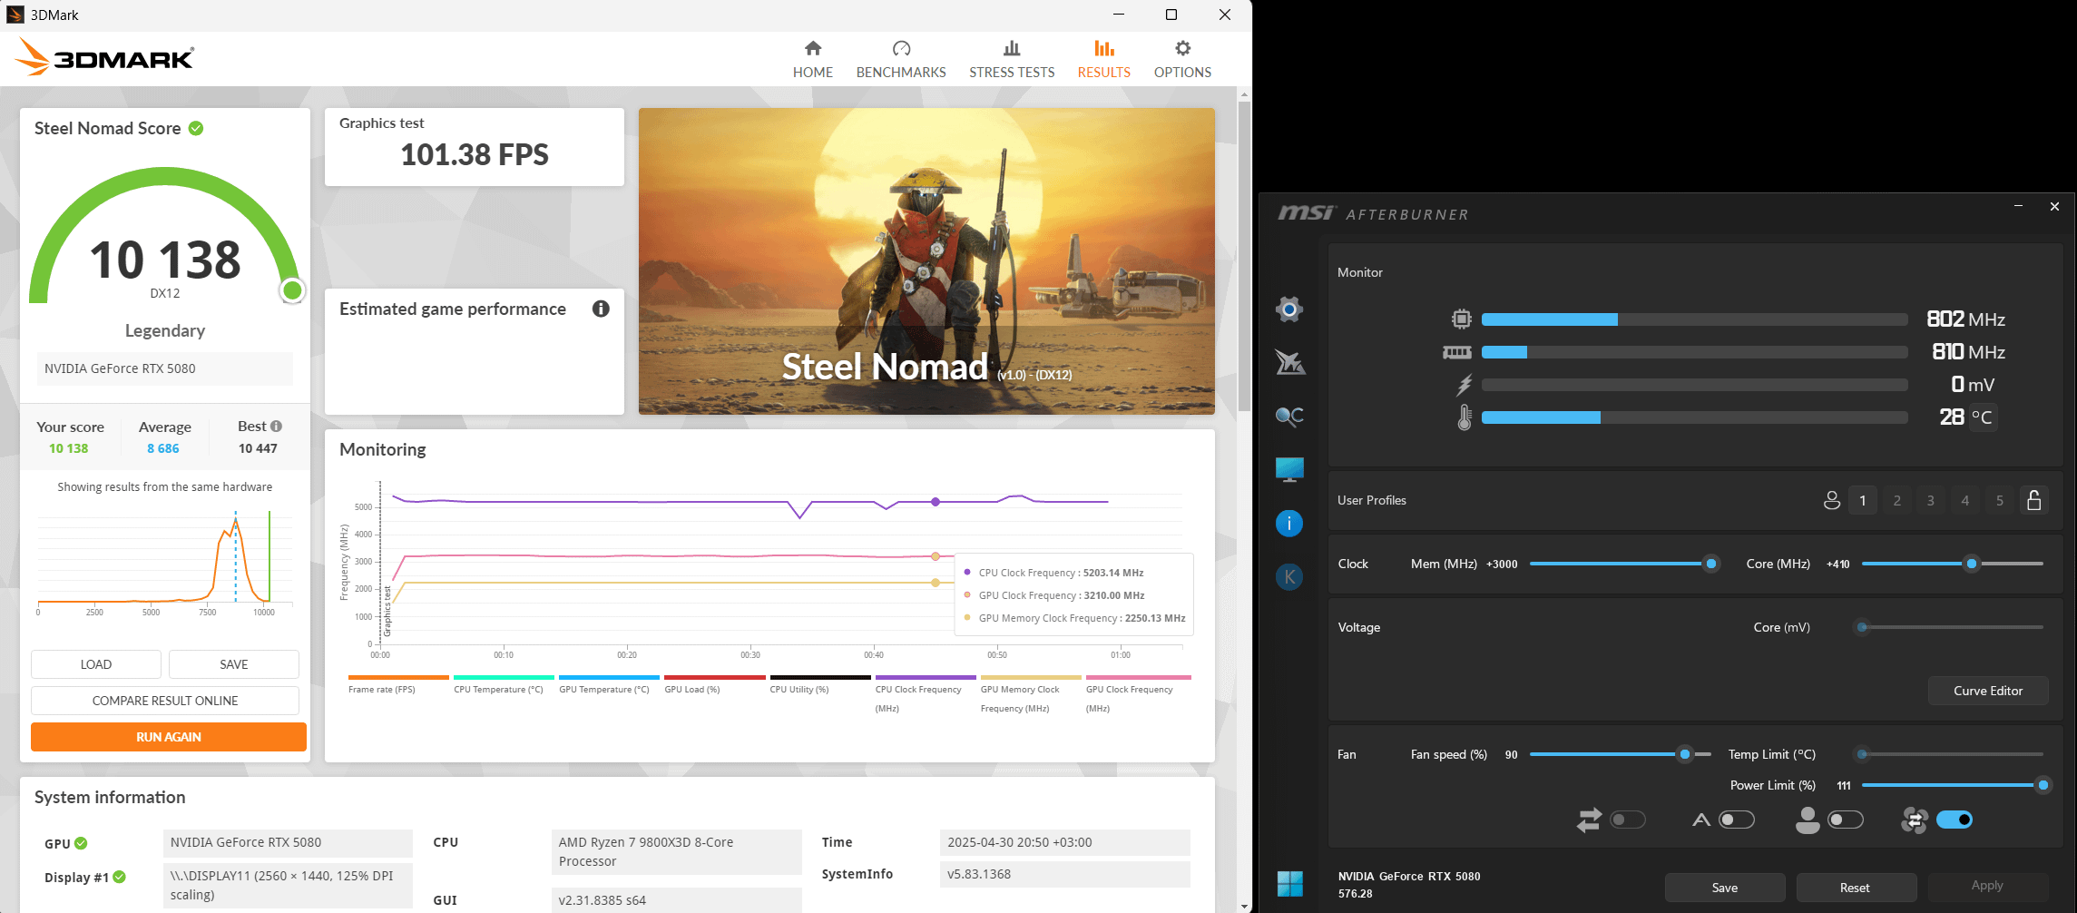
Task: Click Reset in MSI Afterburner
Action: pyautogui.click(x=1855, y=888)
